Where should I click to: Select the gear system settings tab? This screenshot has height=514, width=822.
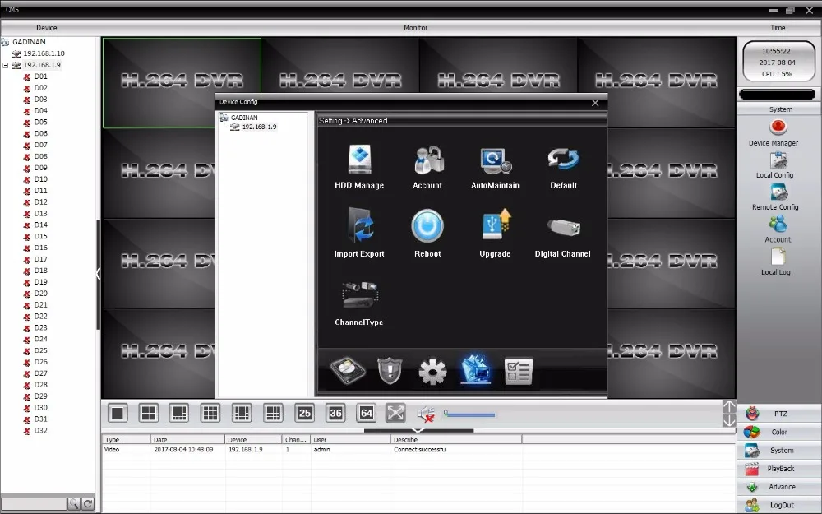tap(432, 372)
